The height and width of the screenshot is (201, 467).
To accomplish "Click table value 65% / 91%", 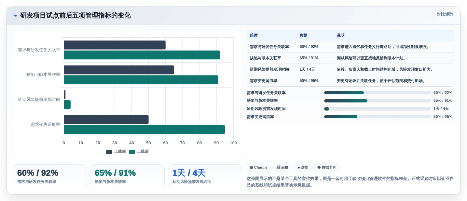I will click(x=309, y=58).
